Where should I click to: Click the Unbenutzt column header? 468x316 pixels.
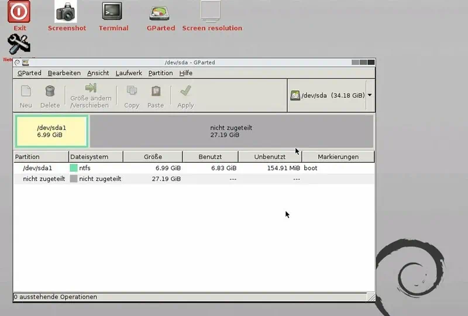pyautogui.click(x=270, y=157)
